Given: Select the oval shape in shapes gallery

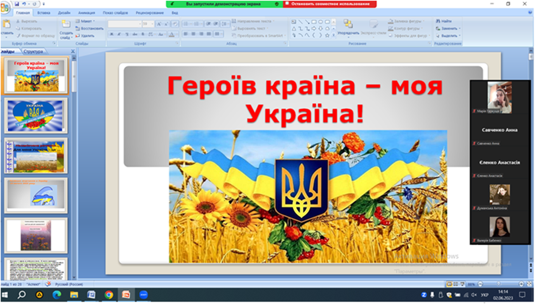Looking at the screenshot, I should pos(321,22).
